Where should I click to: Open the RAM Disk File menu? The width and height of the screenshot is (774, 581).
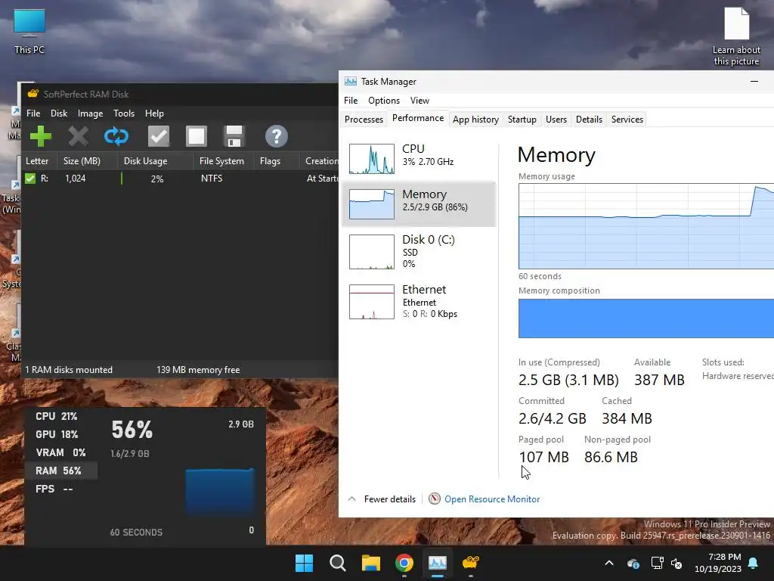(33, 113)
